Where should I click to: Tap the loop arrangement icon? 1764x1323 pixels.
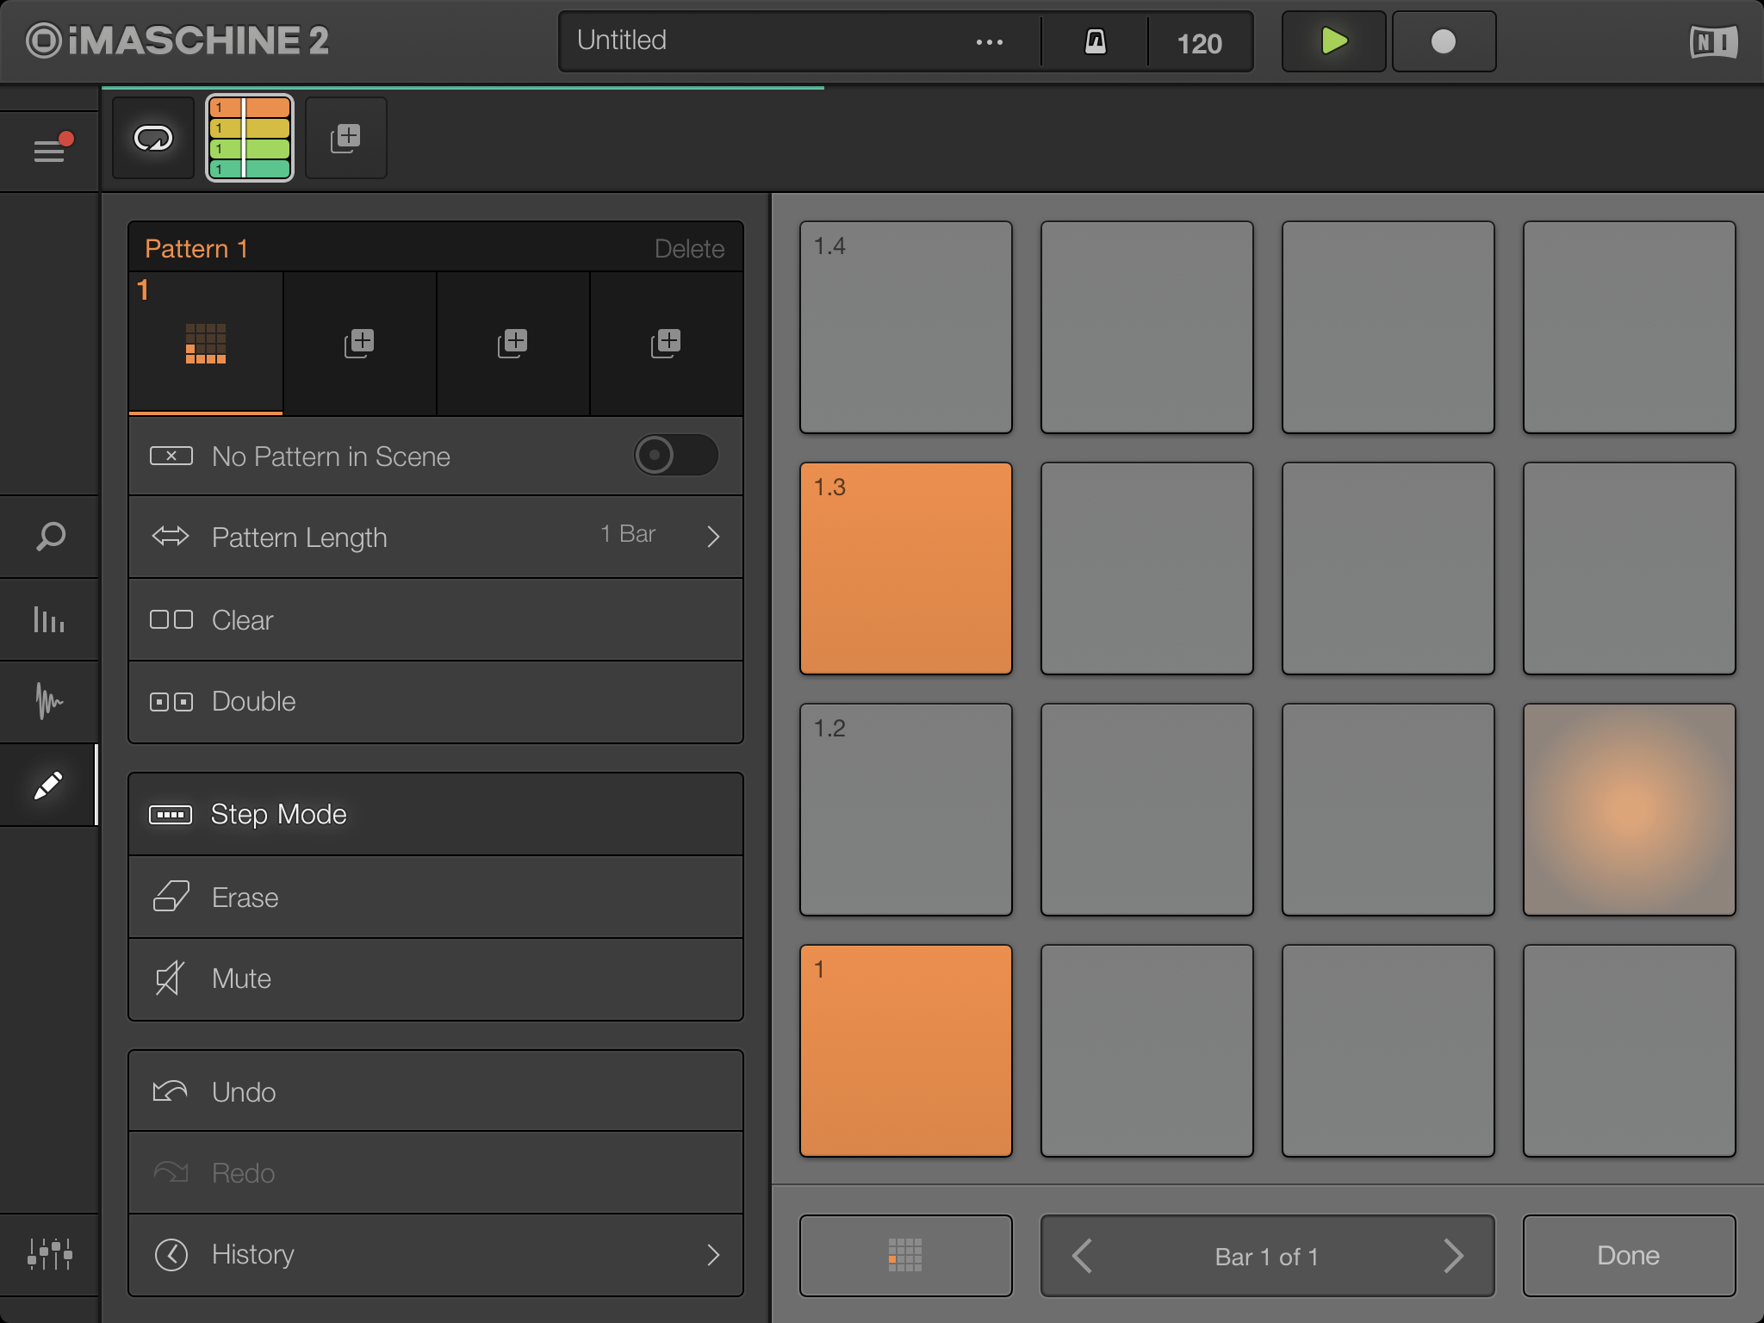(153, 138)
